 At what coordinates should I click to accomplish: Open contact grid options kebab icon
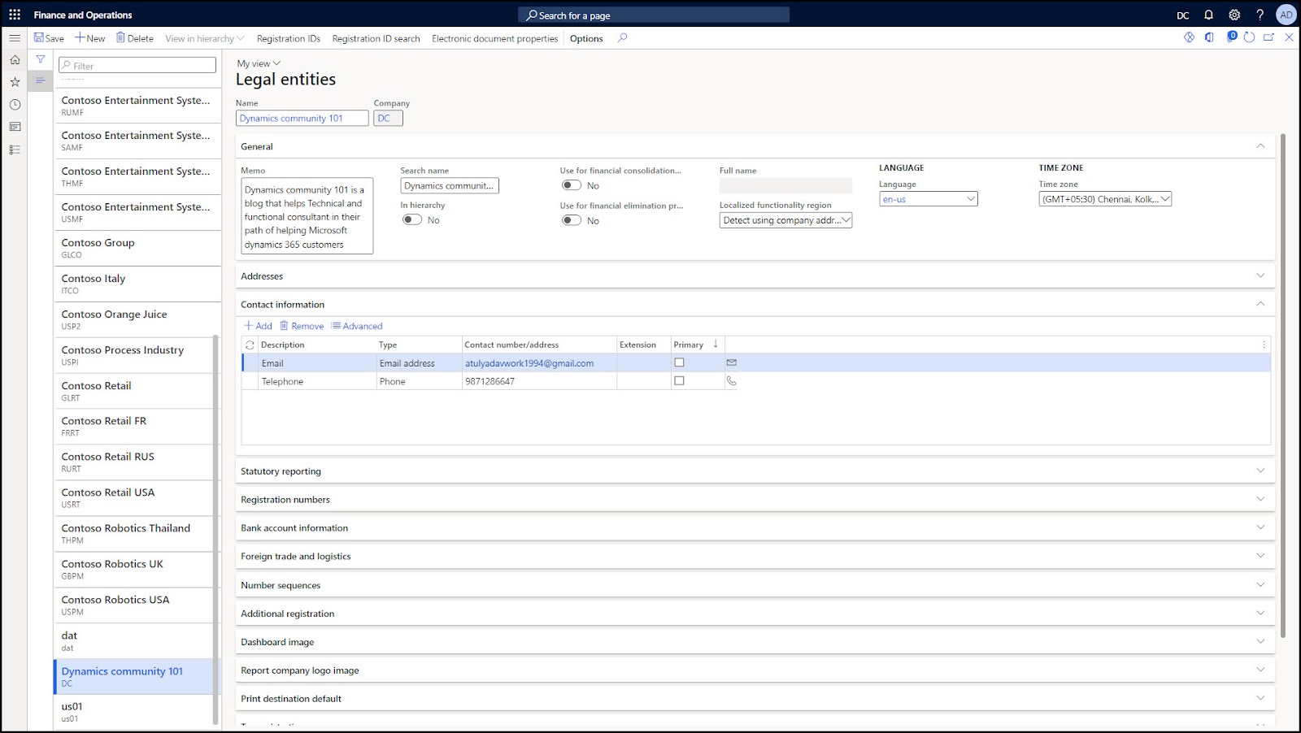1264,345
